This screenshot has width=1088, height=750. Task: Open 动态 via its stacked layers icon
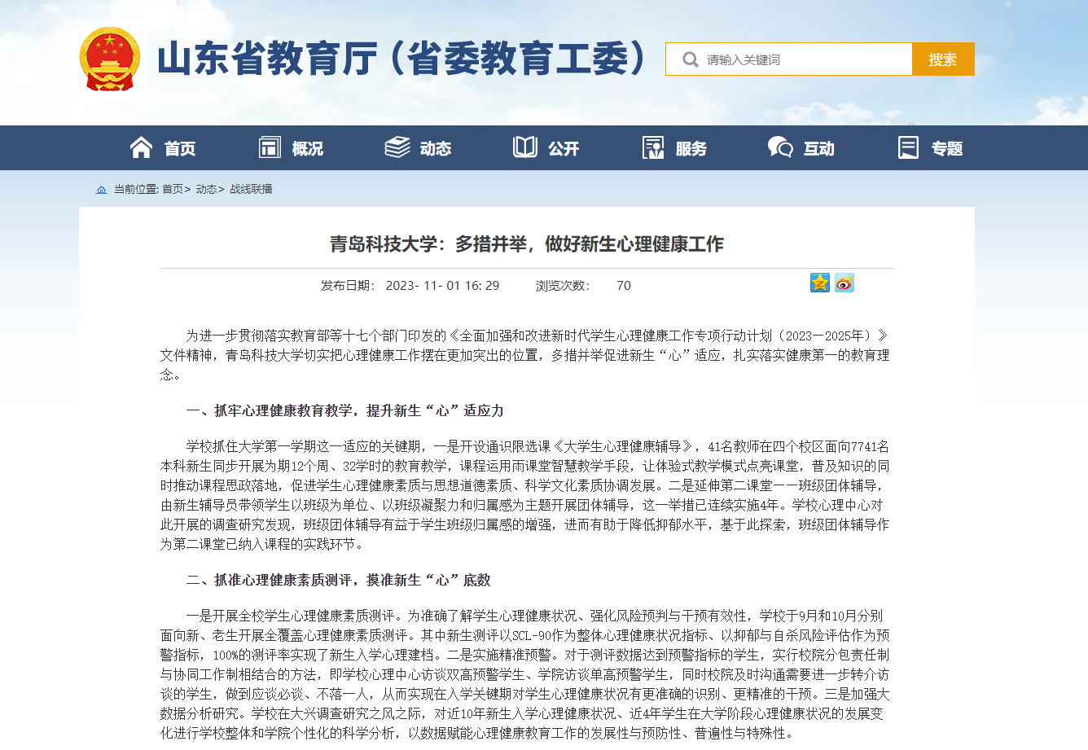[397, 147]
